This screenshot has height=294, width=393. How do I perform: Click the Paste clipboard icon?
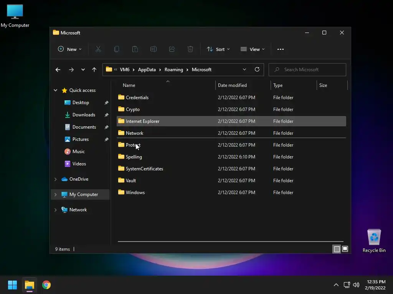[x=135, y=49]
